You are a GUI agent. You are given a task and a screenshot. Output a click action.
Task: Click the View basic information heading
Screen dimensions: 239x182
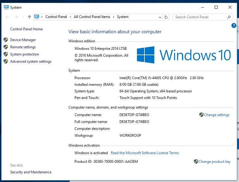115,32
